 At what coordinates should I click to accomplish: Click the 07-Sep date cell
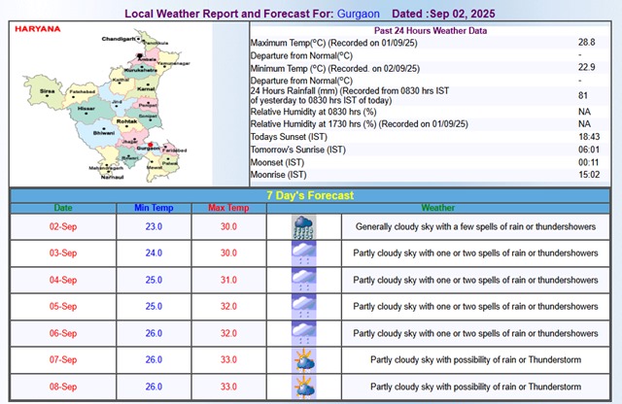point(63,359)
